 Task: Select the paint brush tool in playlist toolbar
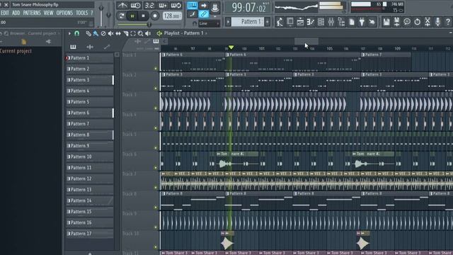click(96, 33)
